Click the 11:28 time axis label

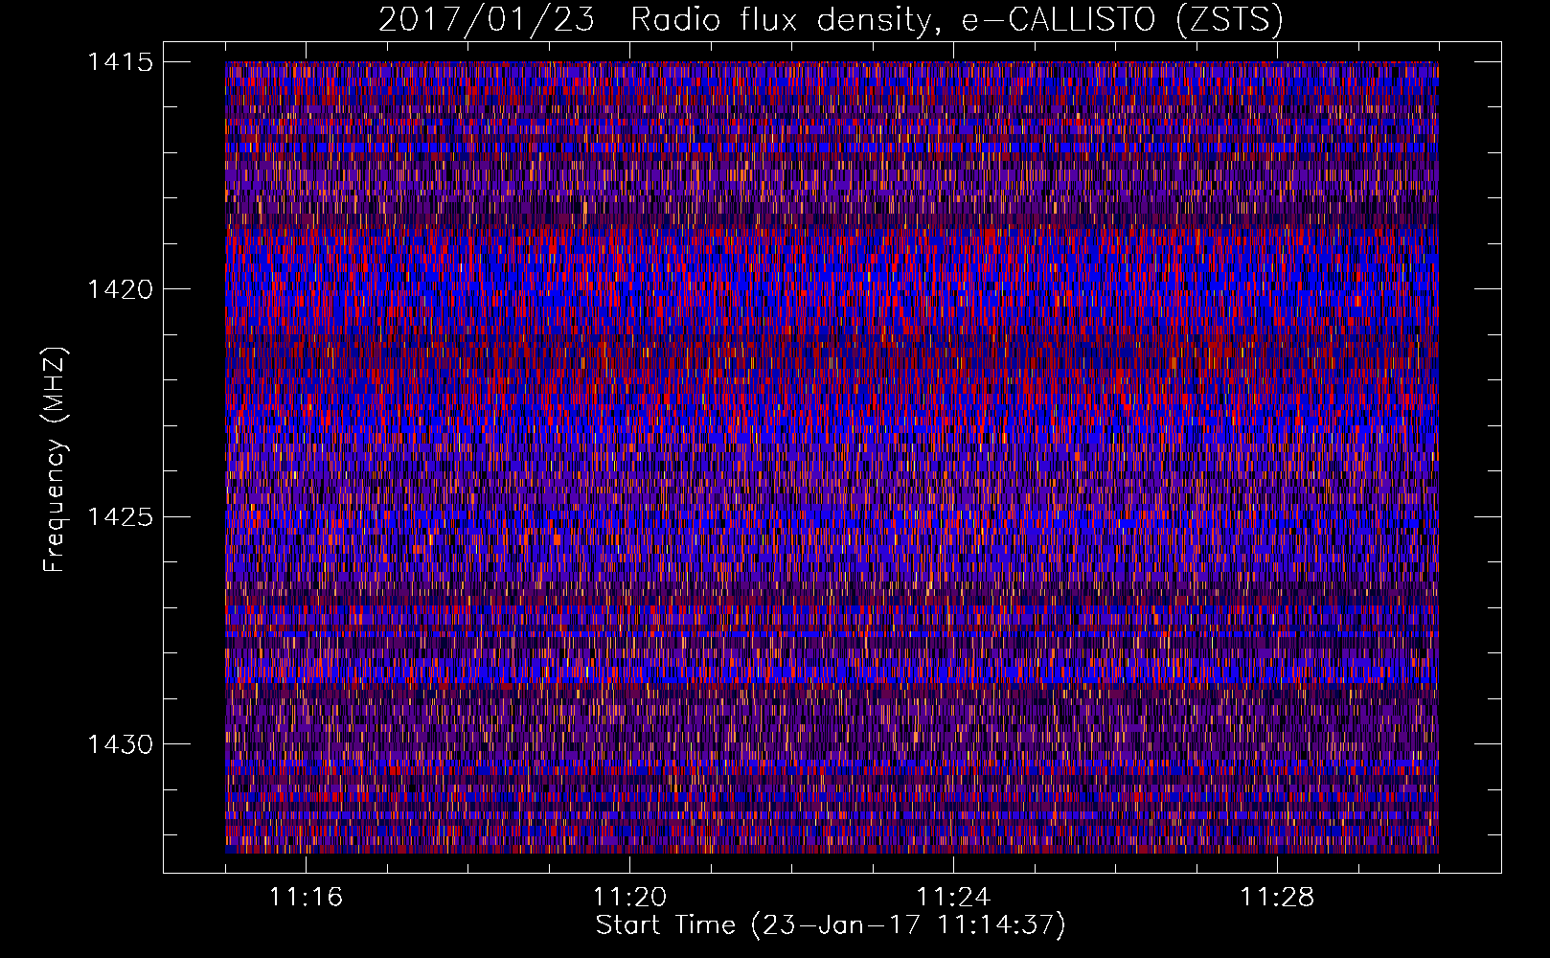tap(1277, 898)
